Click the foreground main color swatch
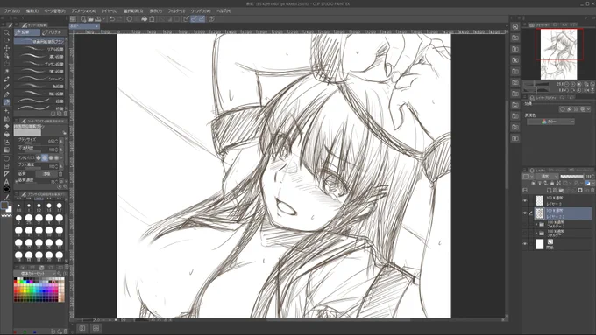596x335 pixels. pos(4,206)
